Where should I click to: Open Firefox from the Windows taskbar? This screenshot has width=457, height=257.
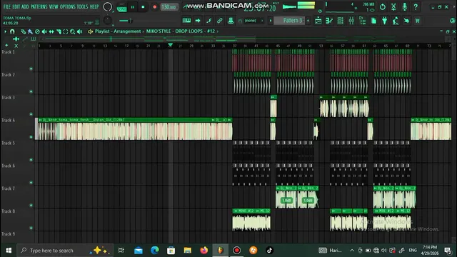tap(204, 251)
